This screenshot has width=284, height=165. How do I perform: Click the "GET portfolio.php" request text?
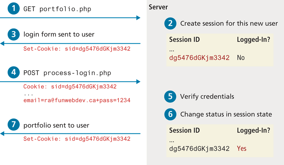point(57,9)
